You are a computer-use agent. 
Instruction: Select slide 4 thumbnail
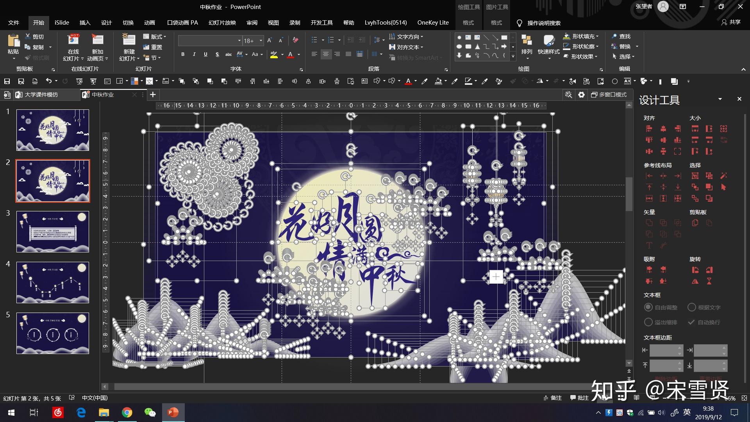click(53, 282)
